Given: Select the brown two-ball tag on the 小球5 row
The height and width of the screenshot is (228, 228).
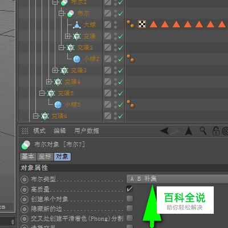Looking at the screenshot, I should [x=131, y=104].
